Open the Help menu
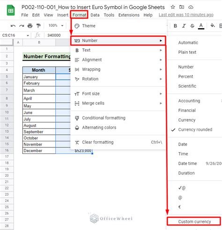 [148, 15]
